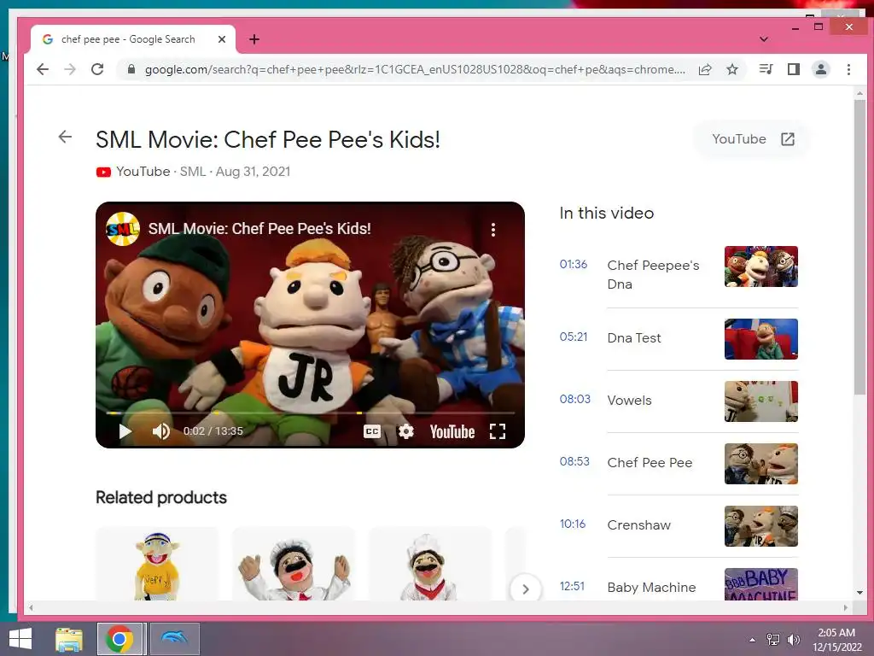
Task: Toggle closed captions CC button
Action: pyautogui.click(x=372, y=431)
